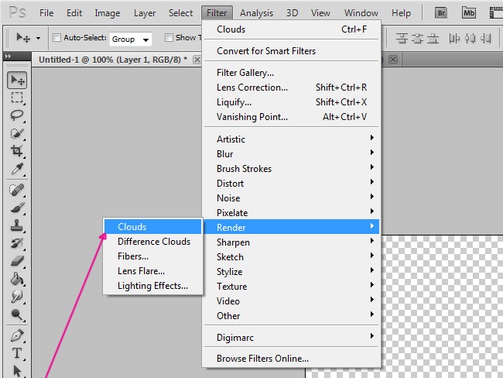Launch Mini Bridge with the Mb button
The height and width of the screenshot is (378, 503).
click(x=469, y=13)
